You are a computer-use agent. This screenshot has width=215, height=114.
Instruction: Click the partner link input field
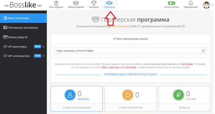click(127, 51)
